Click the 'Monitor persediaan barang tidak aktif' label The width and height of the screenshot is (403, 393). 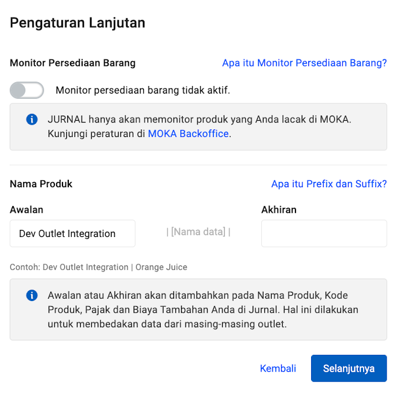click(x=143, y=90)
